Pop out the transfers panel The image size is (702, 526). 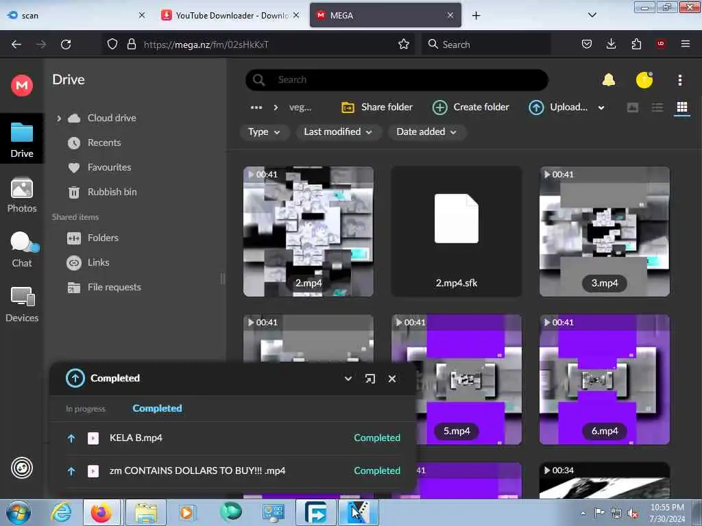tap(370, 379)
